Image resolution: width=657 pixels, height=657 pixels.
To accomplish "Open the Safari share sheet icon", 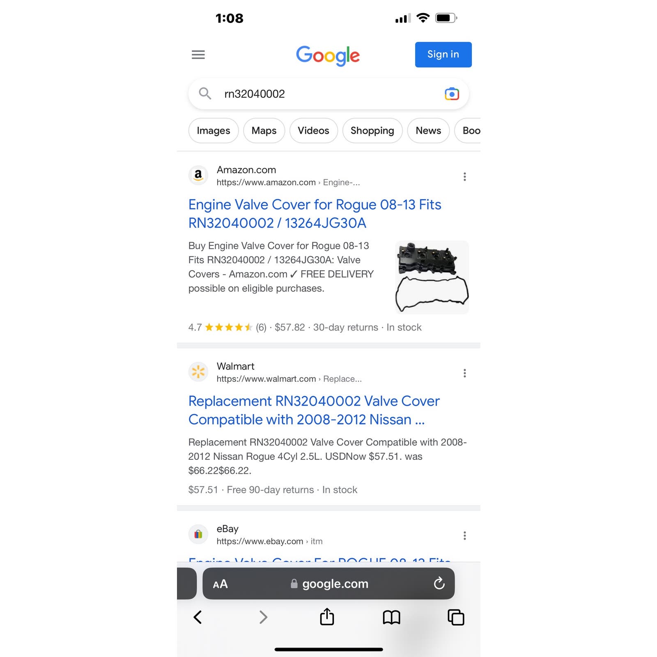I will [327, 616].
